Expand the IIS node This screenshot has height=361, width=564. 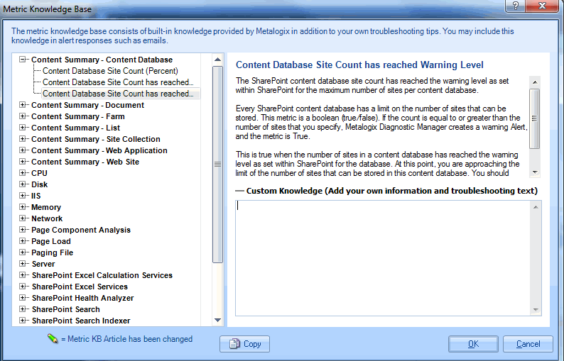pyautogui.click(x=22, y=196)
